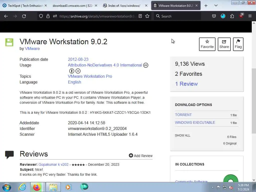Reload the page with the refresh icon

click(x=24, y=16)
